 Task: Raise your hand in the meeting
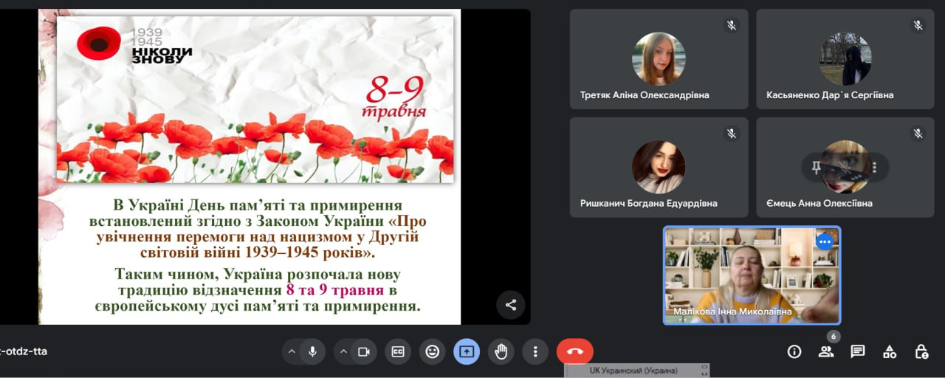click(x=501, y=351)
